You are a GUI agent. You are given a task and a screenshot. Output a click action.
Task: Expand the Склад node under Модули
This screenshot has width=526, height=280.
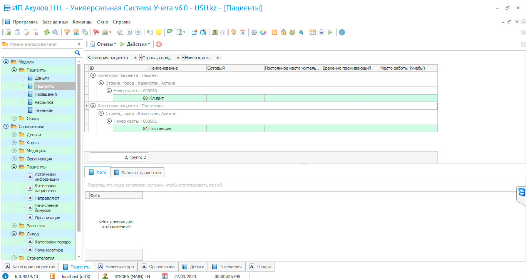tap(14, 118)
